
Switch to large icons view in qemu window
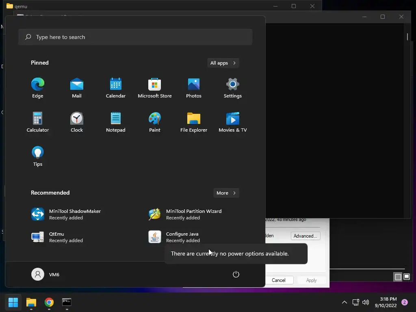click(x=407, y=277)
